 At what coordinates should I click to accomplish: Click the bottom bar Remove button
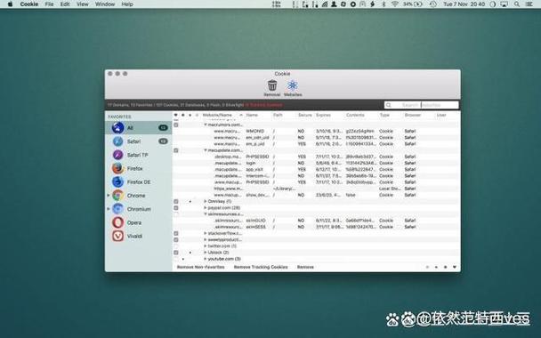(x=305, y=267)
